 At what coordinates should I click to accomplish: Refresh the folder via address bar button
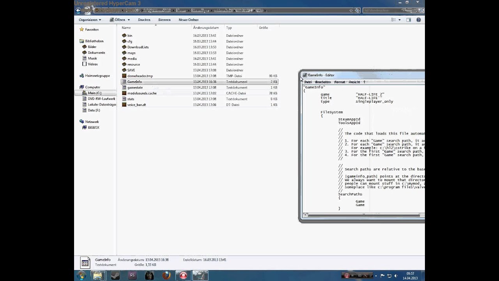pos(357,11)
